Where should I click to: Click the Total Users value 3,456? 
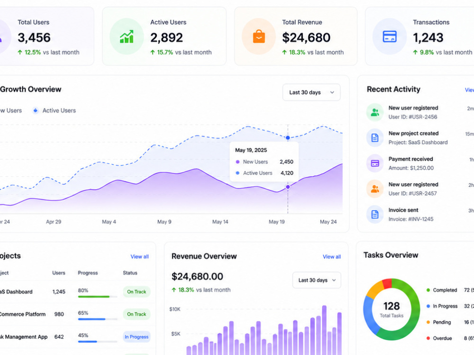[34, 37]
